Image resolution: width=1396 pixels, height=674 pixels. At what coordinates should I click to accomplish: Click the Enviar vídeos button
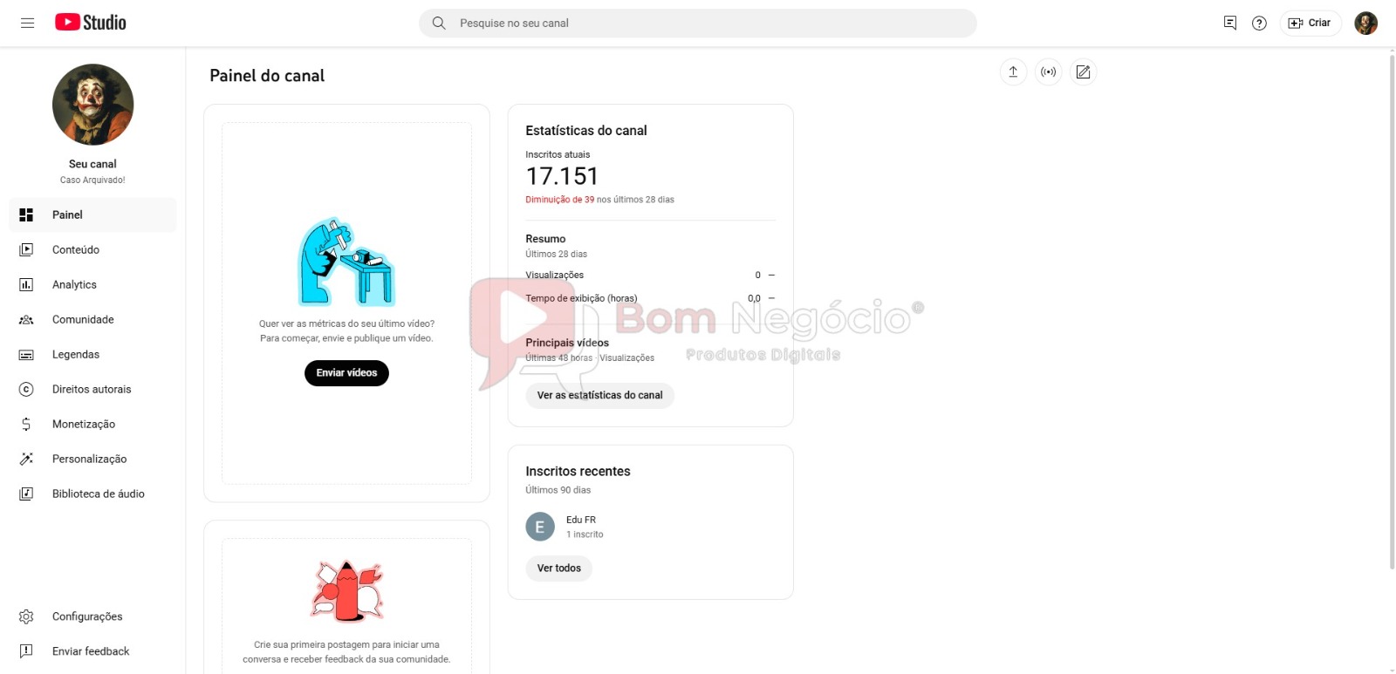tap(346, 373)
